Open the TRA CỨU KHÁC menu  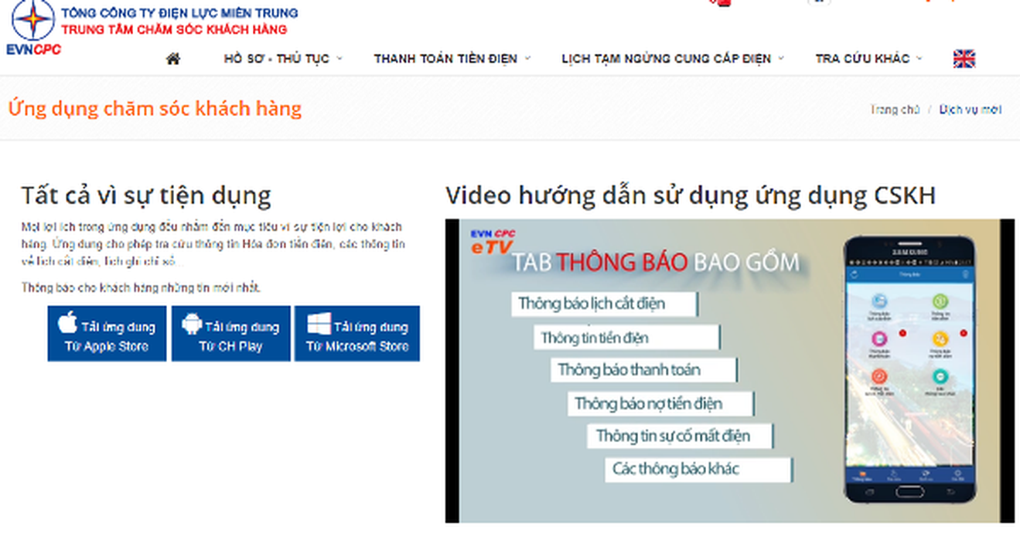861,59
